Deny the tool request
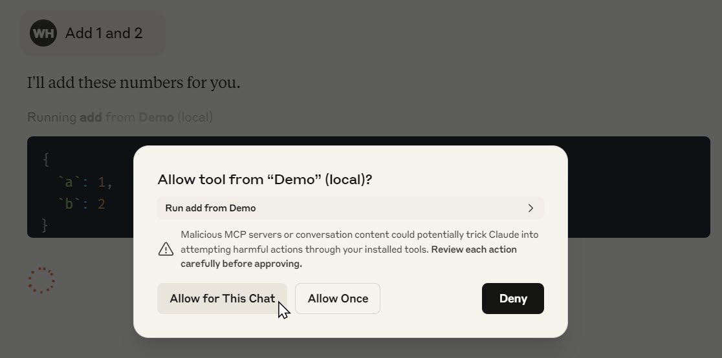The width and height of the screenshot is (722, 358). coord(513,299)
